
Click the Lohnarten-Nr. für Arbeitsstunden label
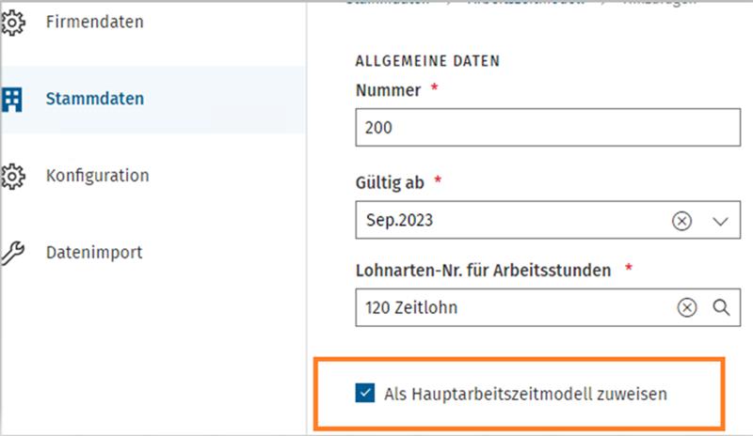coord(483,271)
